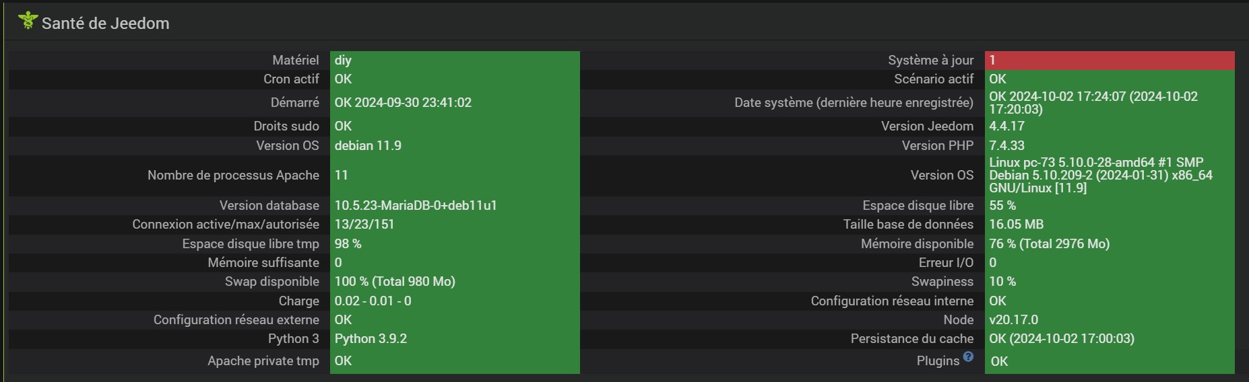Viewport: 1249px width, 382px height.
Task: Click the Démarré date value
Action: [403, 103]
